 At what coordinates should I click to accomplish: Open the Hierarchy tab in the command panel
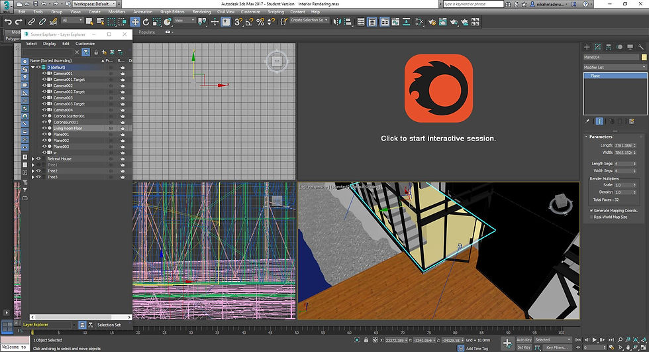609,47
